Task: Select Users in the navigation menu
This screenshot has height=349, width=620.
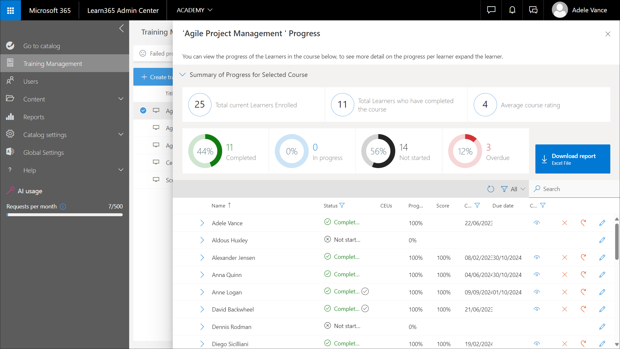Action: click(x=30, y=81)
